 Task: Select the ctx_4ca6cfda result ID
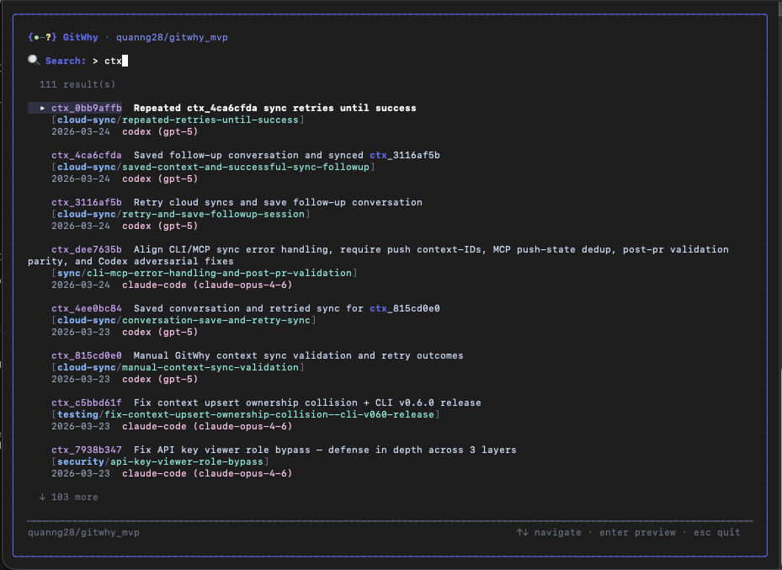point(86,155)
